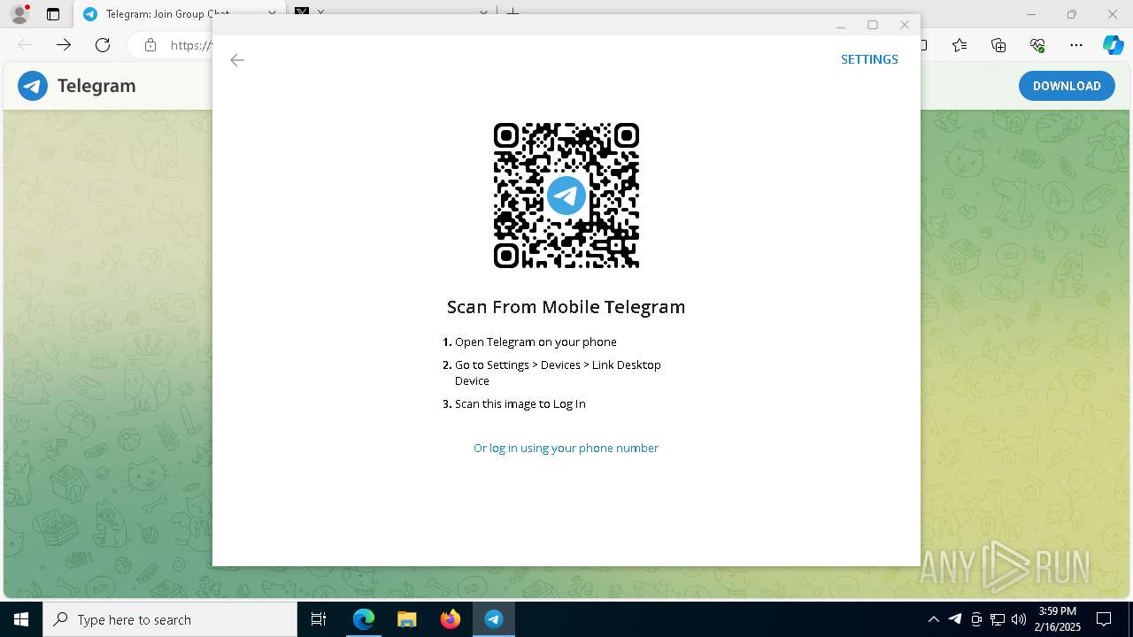Show hidden system tray icons chevron
The height and width of the screenshot is (637, 1133).
pyautogui.click(x=933, y=619)
